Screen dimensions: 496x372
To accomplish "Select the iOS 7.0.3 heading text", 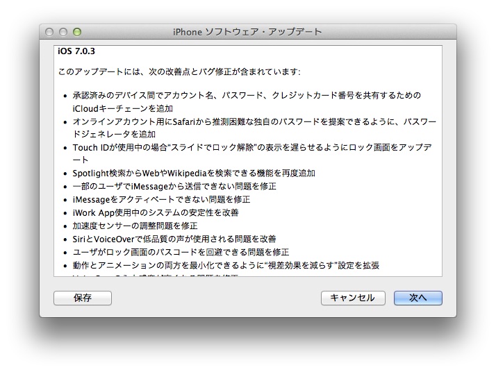I will coord(76,51).
